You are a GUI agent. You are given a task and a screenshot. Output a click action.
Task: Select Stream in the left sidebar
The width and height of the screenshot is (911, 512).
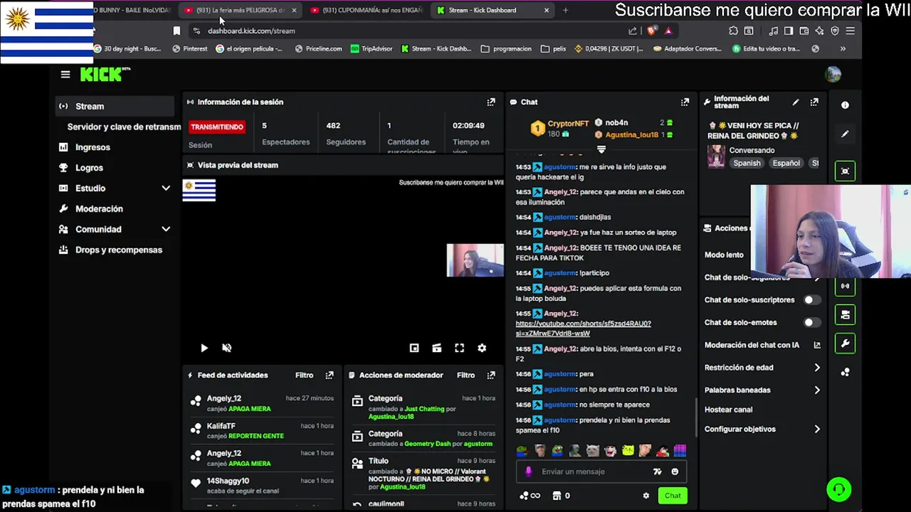pyautogui.click(x=115, y=107)
